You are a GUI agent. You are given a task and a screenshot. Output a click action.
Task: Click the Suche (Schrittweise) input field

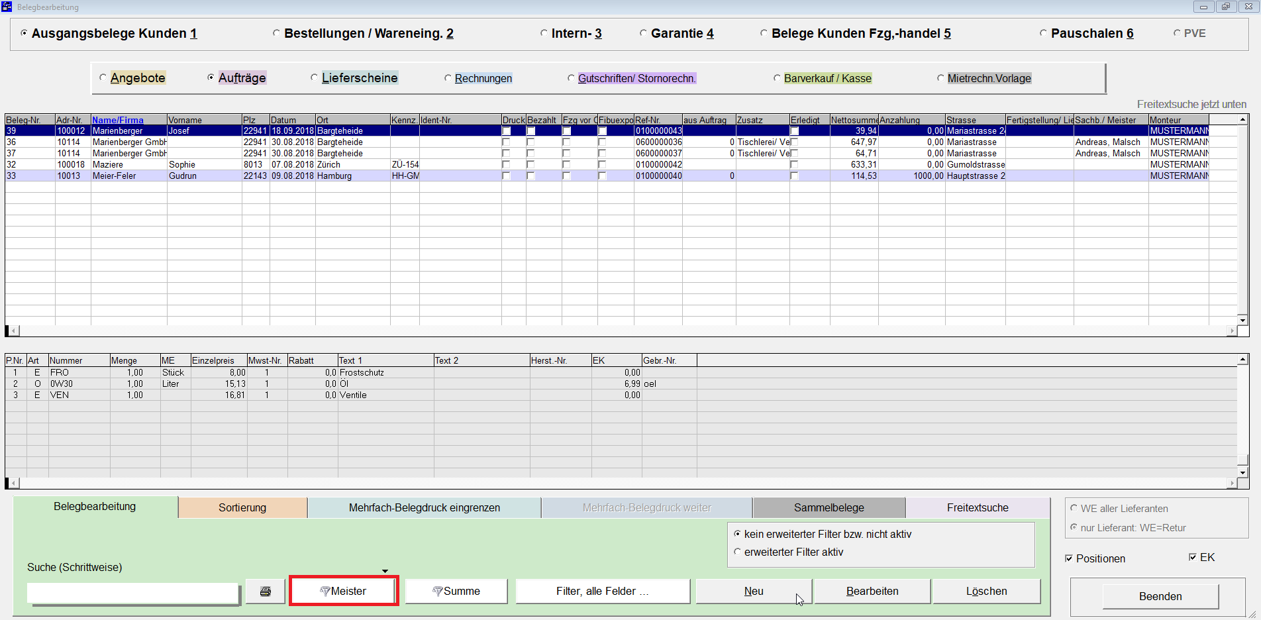coord(132,593)
